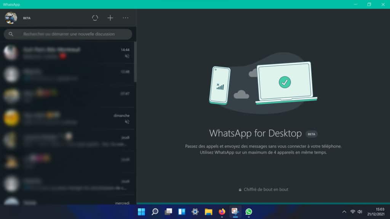Open Windows Search from taskbar
Viewport: 390px width, 219px height.
(155, 212)
